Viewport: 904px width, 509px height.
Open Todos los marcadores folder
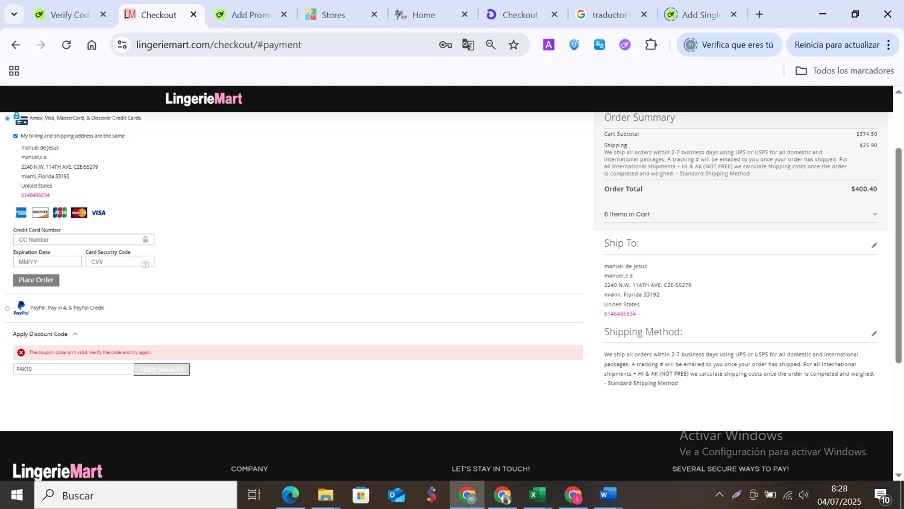click(x=844, y=71)
